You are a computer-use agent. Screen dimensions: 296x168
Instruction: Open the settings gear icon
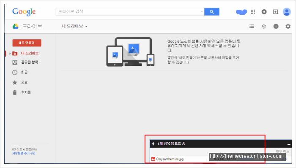coord(288,26)
